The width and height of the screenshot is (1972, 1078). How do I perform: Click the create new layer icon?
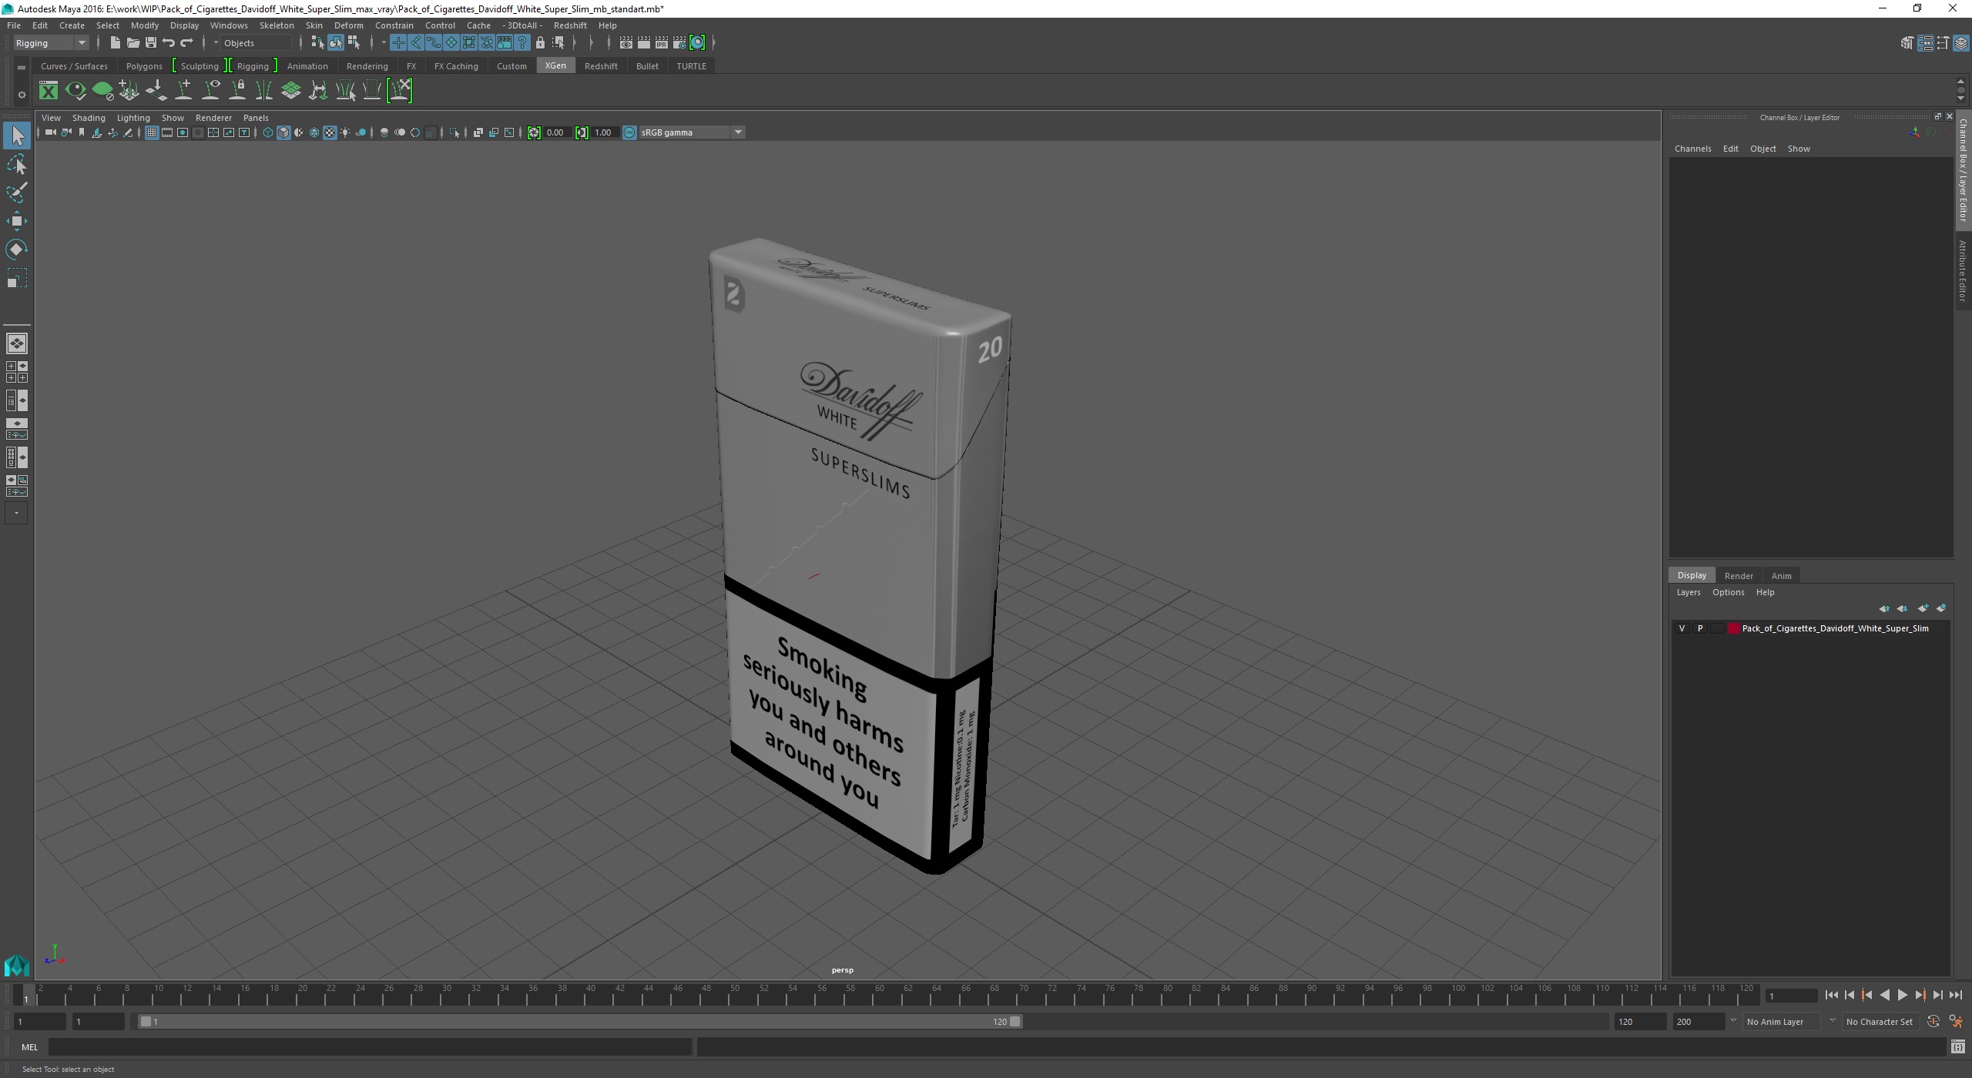pos(1923,608)
